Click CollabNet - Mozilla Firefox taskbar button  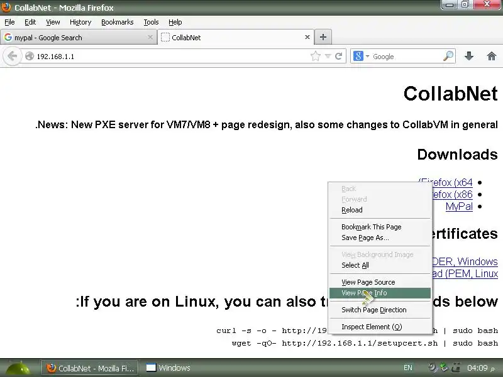point(90,368)
